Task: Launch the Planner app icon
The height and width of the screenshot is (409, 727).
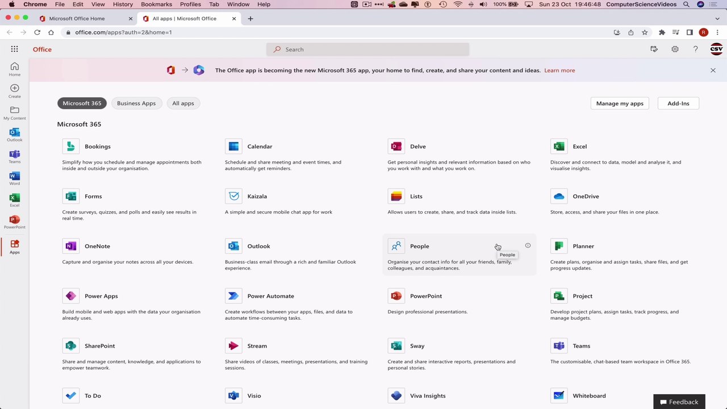Action: (559, 246)
